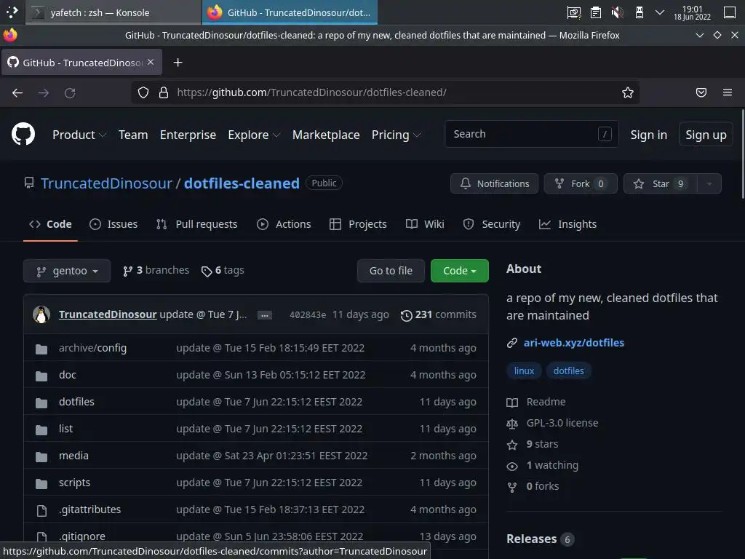Image resolution: width=745 pixels, height=559 pixels.
Task: Click the Fork button
Action: (x=581, y=183)
